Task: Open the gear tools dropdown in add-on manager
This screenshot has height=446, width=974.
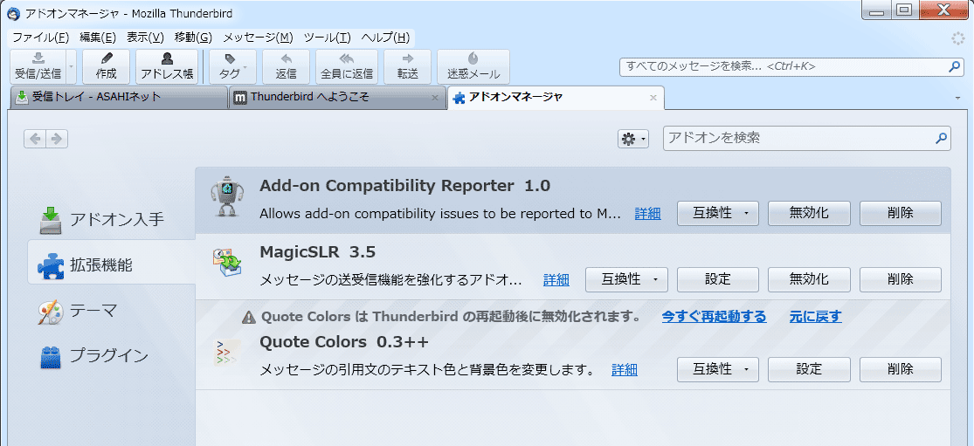Action: pyautogui.click(x=633, y=139)
